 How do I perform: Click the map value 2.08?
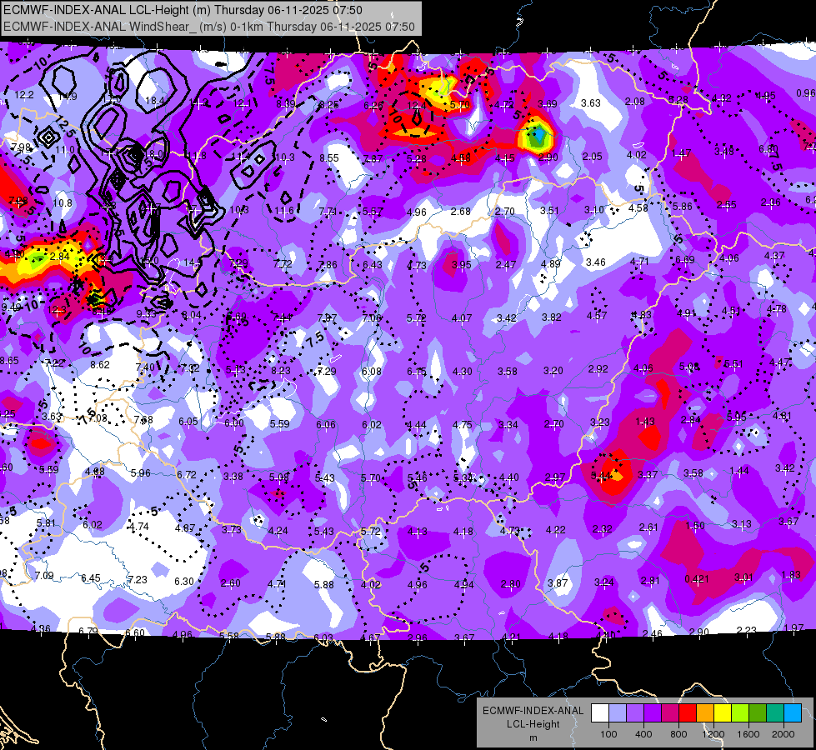pos(635,102)
